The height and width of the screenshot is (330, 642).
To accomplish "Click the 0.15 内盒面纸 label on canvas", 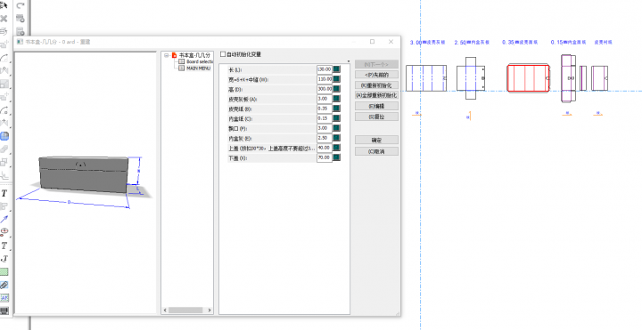I will point(569,42).
